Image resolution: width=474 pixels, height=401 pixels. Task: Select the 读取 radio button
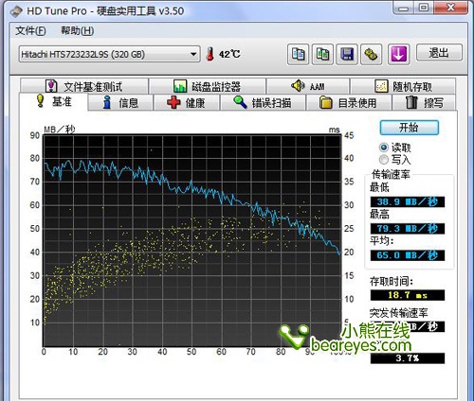(384, 148)
